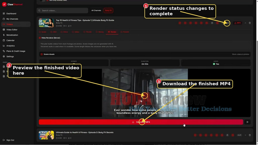Viewport: 258px width, 145px height.
Task: Click the Calendar icon in the sidebar
Action: point(4,40)
